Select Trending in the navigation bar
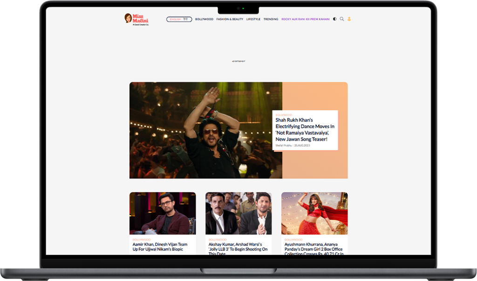This screenshot has height=281, width=477. click(x=271, y=20)
